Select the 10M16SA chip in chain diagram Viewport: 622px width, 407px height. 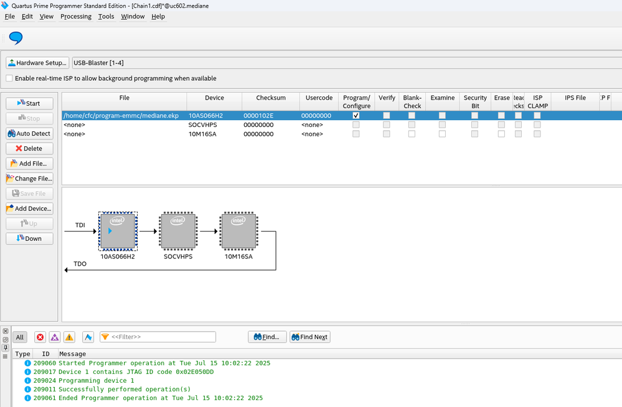(238, 232)
